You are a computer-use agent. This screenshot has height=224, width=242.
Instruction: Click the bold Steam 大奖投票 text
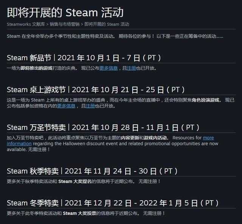(79, 213)
